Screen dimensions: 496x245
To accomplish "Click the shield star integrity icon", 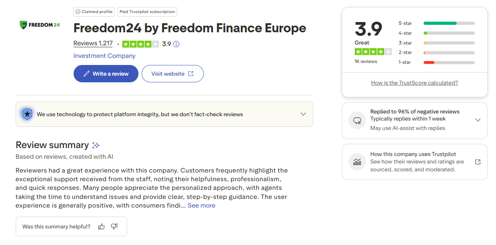I will point(27,114).
